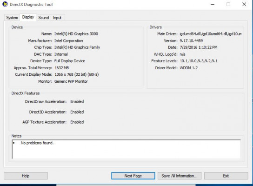Click the Direct3D Acceleration 'Enabled' value
Image resolution: width=253 pixels, height=186 pixels.
pos(77,112)
